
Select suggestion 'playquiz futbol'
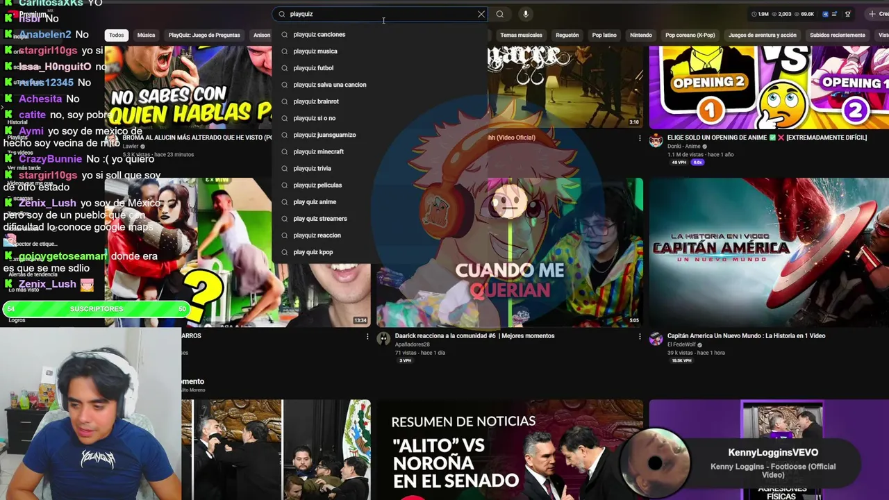coord(380,67)
